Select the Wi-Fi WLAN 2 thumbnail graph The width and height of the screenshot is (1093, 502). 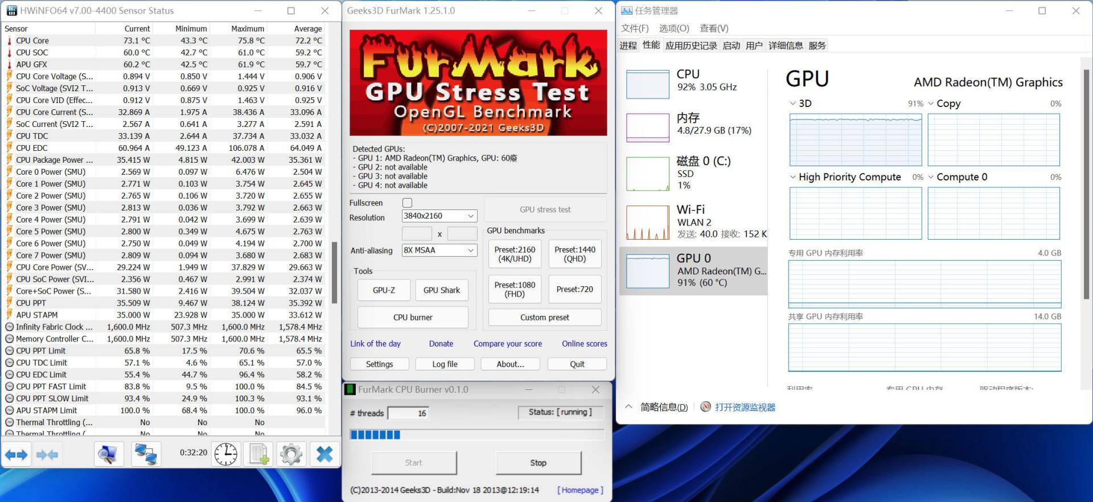648,223
